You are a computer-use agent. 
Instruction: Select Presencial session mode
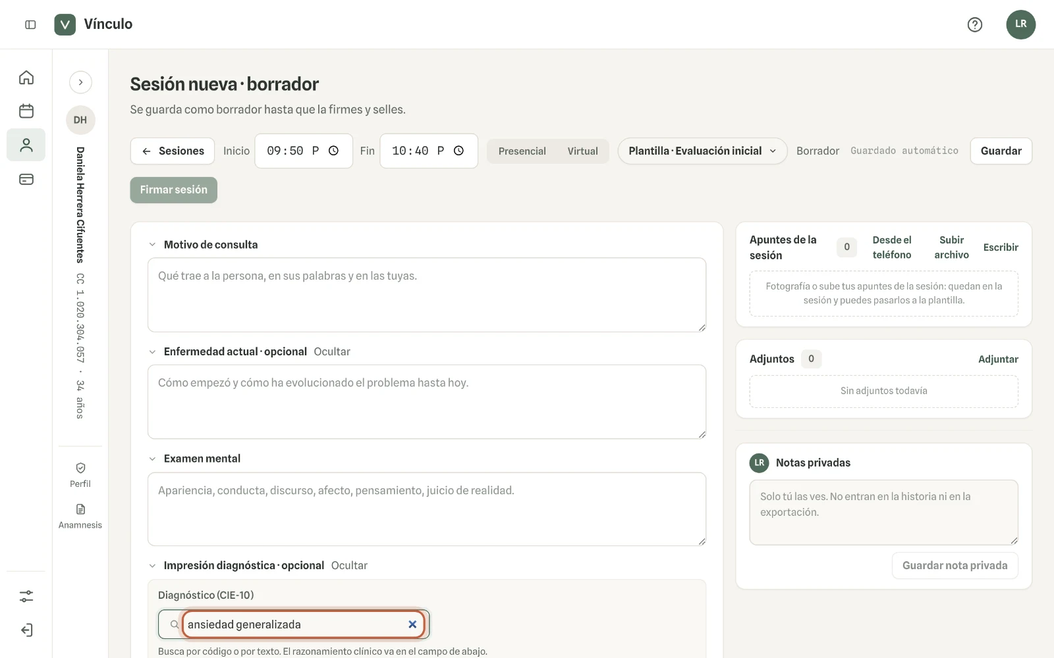tap(522, 151)
